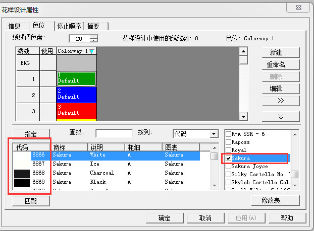Click the 指定 assign button

31,134
